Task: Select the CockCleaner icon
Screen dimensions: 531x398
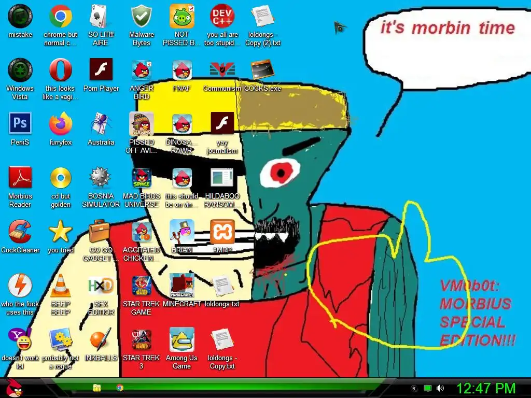Action: coord(20,232)
